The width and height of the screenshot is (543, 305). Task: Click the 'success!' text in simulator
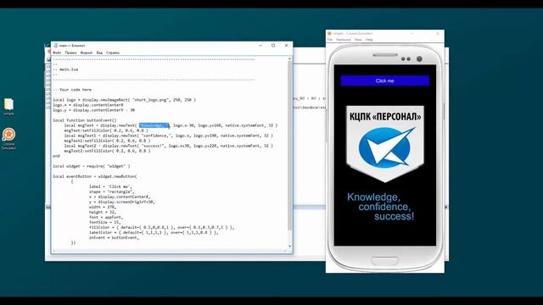[394, 217]
